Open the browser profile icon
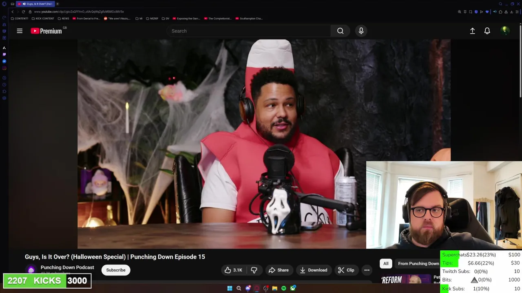 click(x=506, y=12)
